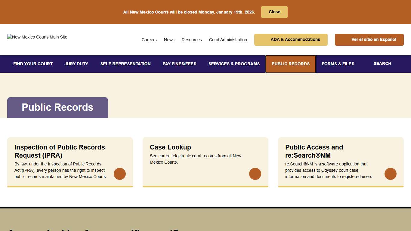Open the Careers page

[x=149, y=39]
